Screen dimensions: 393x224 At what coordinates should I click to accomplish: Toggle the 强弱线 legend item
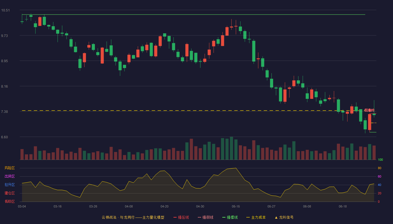click(205, 217)
